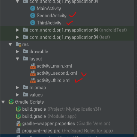This screenshot has height=137, width=137.
Task: Click the gradle-wrapper.properties file icon
Action: click(x=19, y=123)
